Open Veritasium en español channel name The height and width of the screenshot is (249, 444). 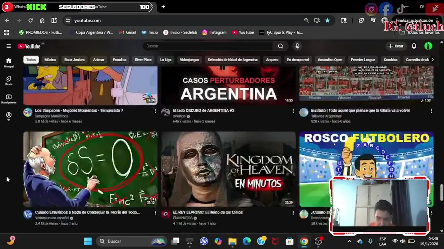[52, 218]
